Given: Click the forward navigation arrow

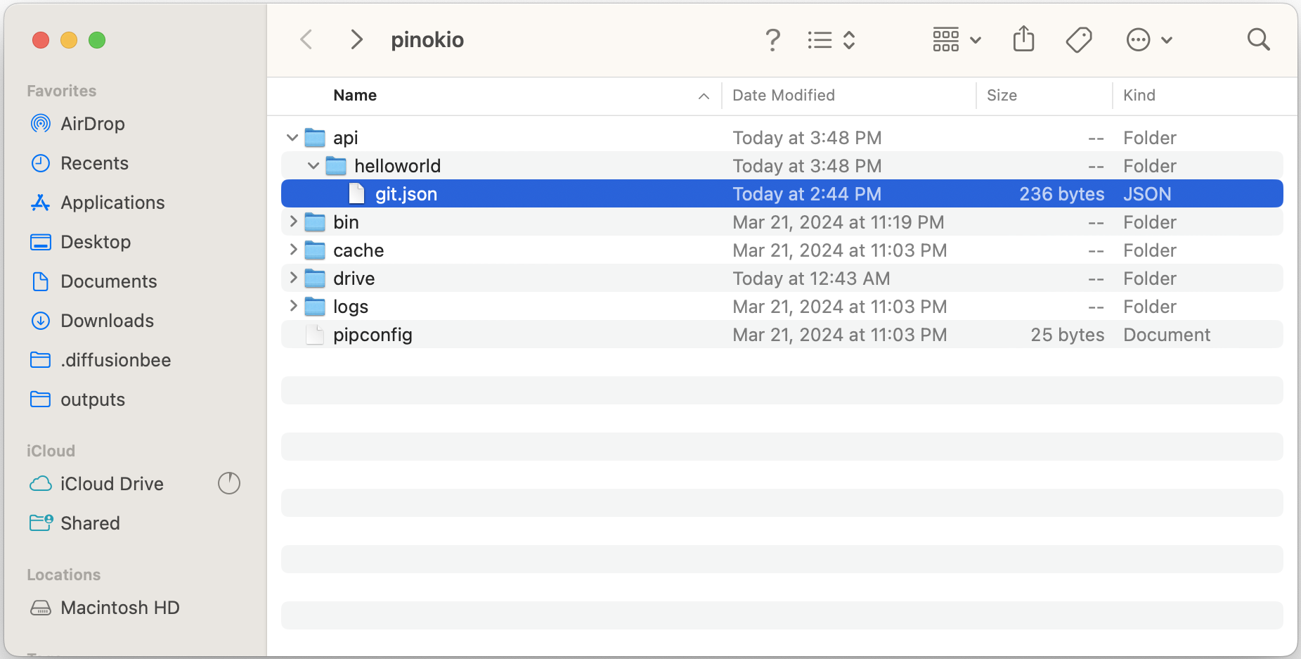Looking at the screenshot, I should click(x=356, y=39).
